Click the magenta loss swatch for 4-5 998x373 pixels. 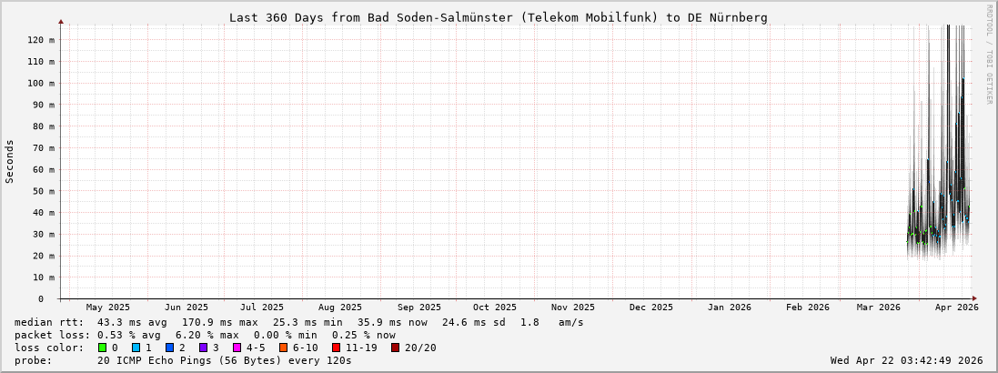click(x=237, y=348)
